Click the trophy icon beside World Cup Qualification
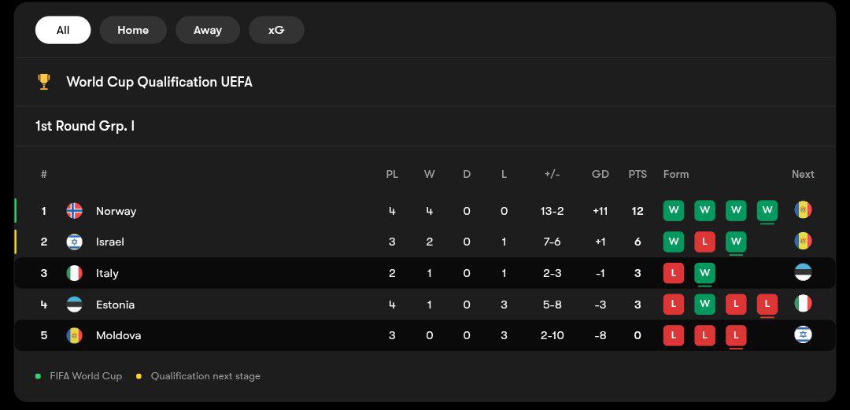Image resolution: width=850 pixels, height=410 pixels. [x=44, y=81]
